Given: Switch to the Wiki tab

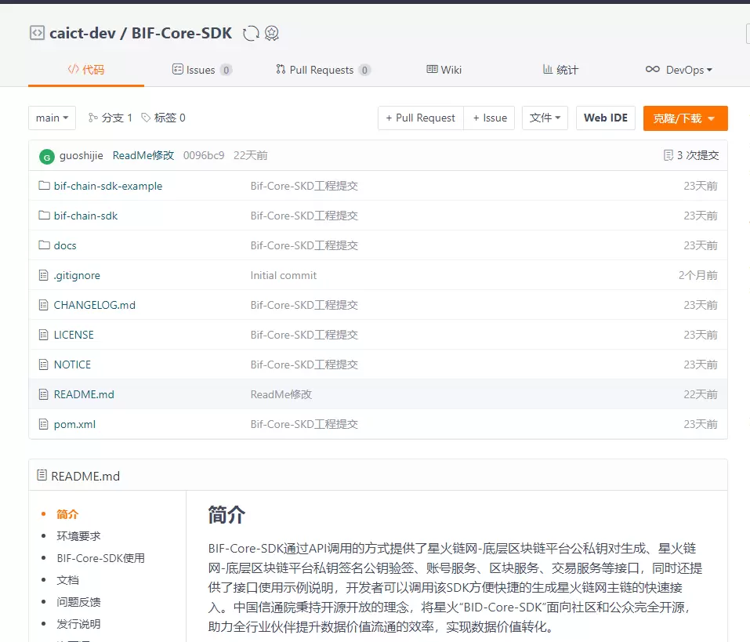Looking at the screenshot, I should [444, 70].
